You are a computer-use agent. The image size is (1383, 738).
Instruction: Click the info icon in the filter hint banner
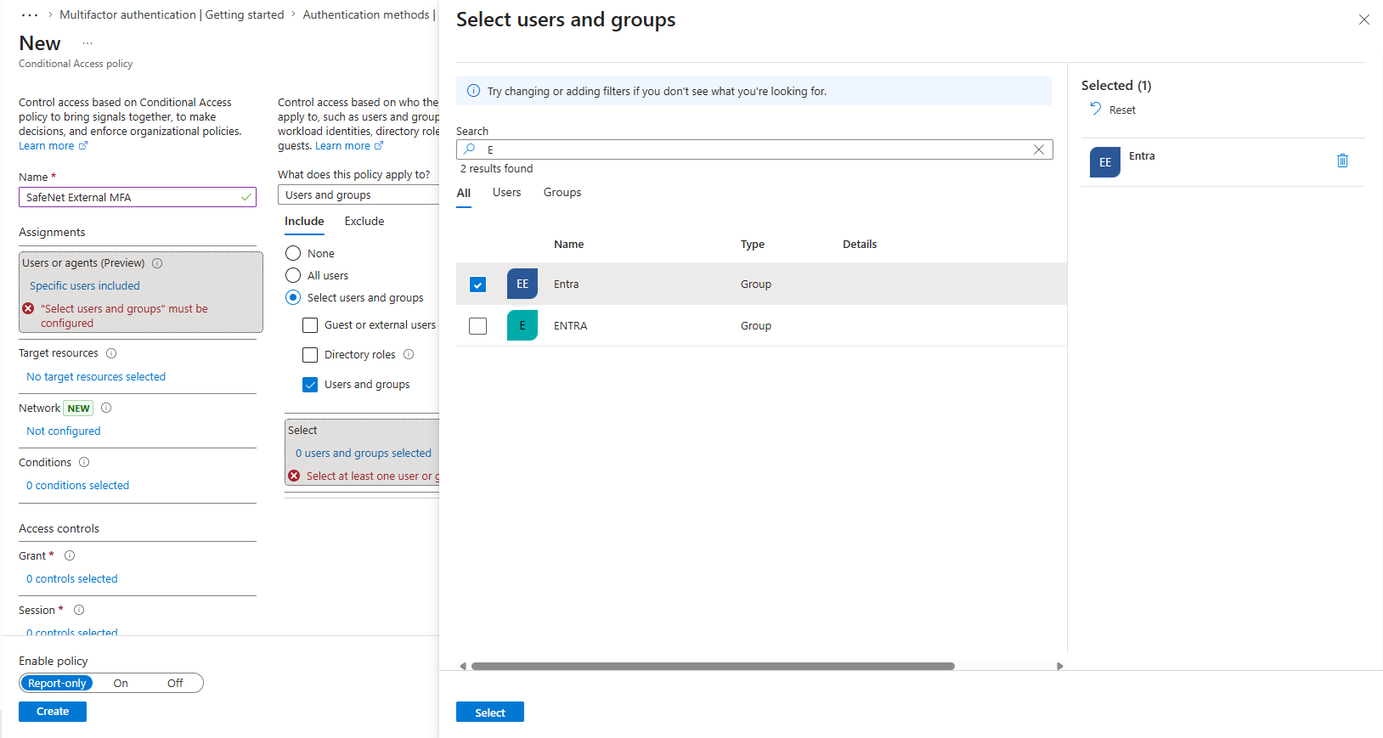pyautogui.click(x=473, y=91)
